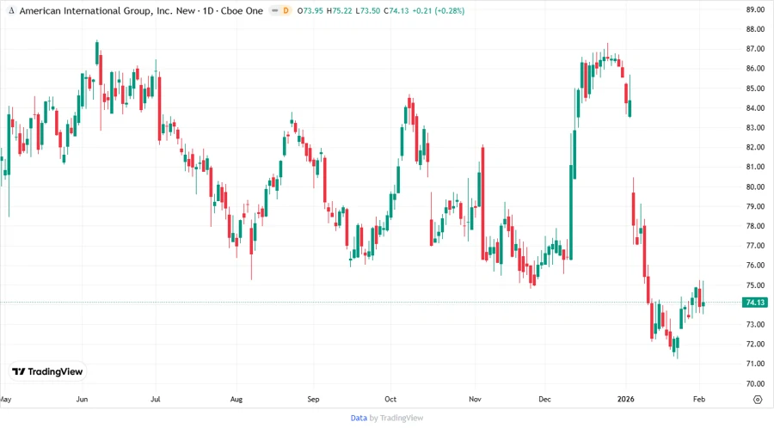Click the 'American International Group, Inc. New' title

tap(107, 11)
